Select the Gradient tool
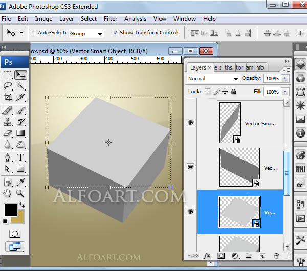 pyautogui.click(x=20, y=133)
